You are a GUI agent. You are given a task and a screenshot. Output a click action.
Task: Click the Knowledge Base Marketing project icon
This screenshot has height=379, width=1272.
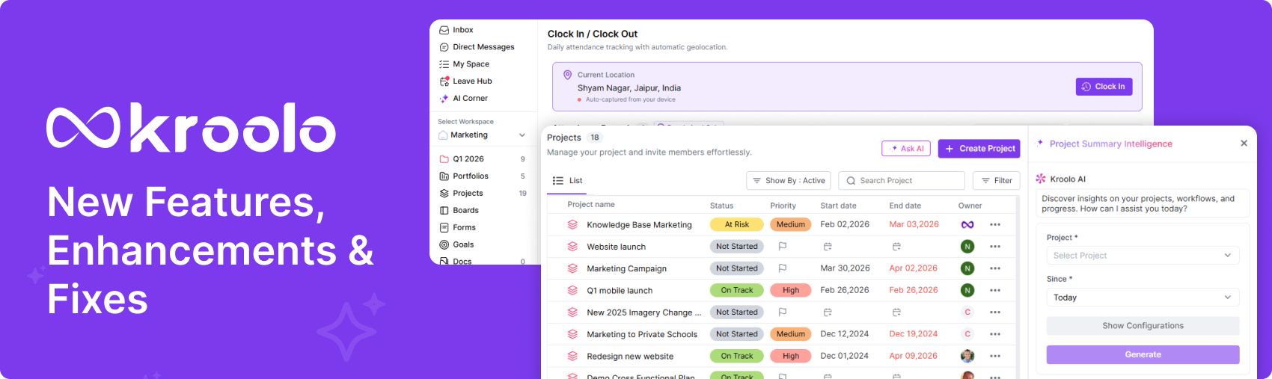tap(572, 225)
